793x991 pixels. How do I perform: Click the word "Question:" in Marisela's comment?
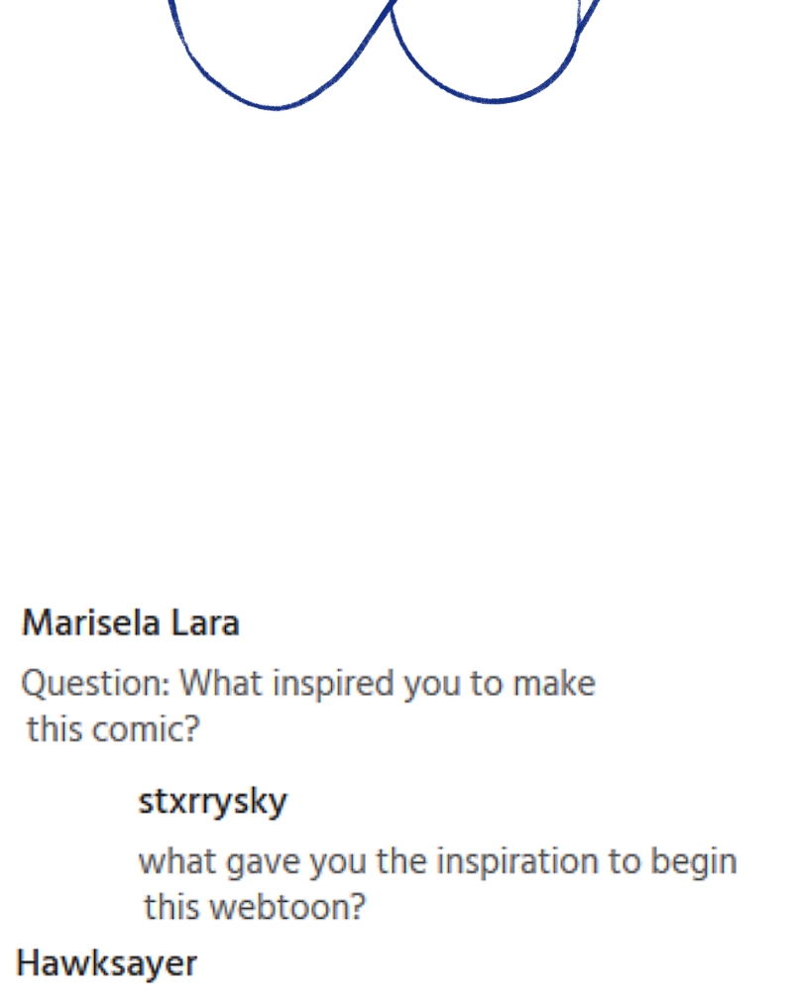click(x=95, y=684)
